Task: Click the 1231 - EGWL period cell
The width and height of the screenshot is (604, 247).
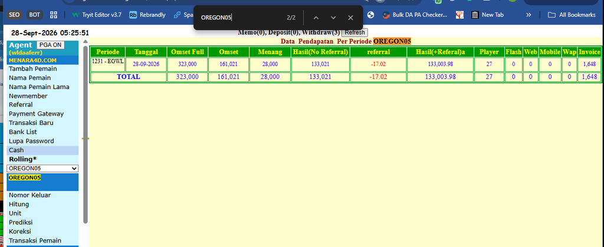Action: click(x=108, y=65)
